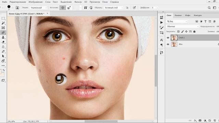The width and height of the screenshot is (219, 123).
Task: Select the Blur drop tool
Action: [x=3, y=47]
